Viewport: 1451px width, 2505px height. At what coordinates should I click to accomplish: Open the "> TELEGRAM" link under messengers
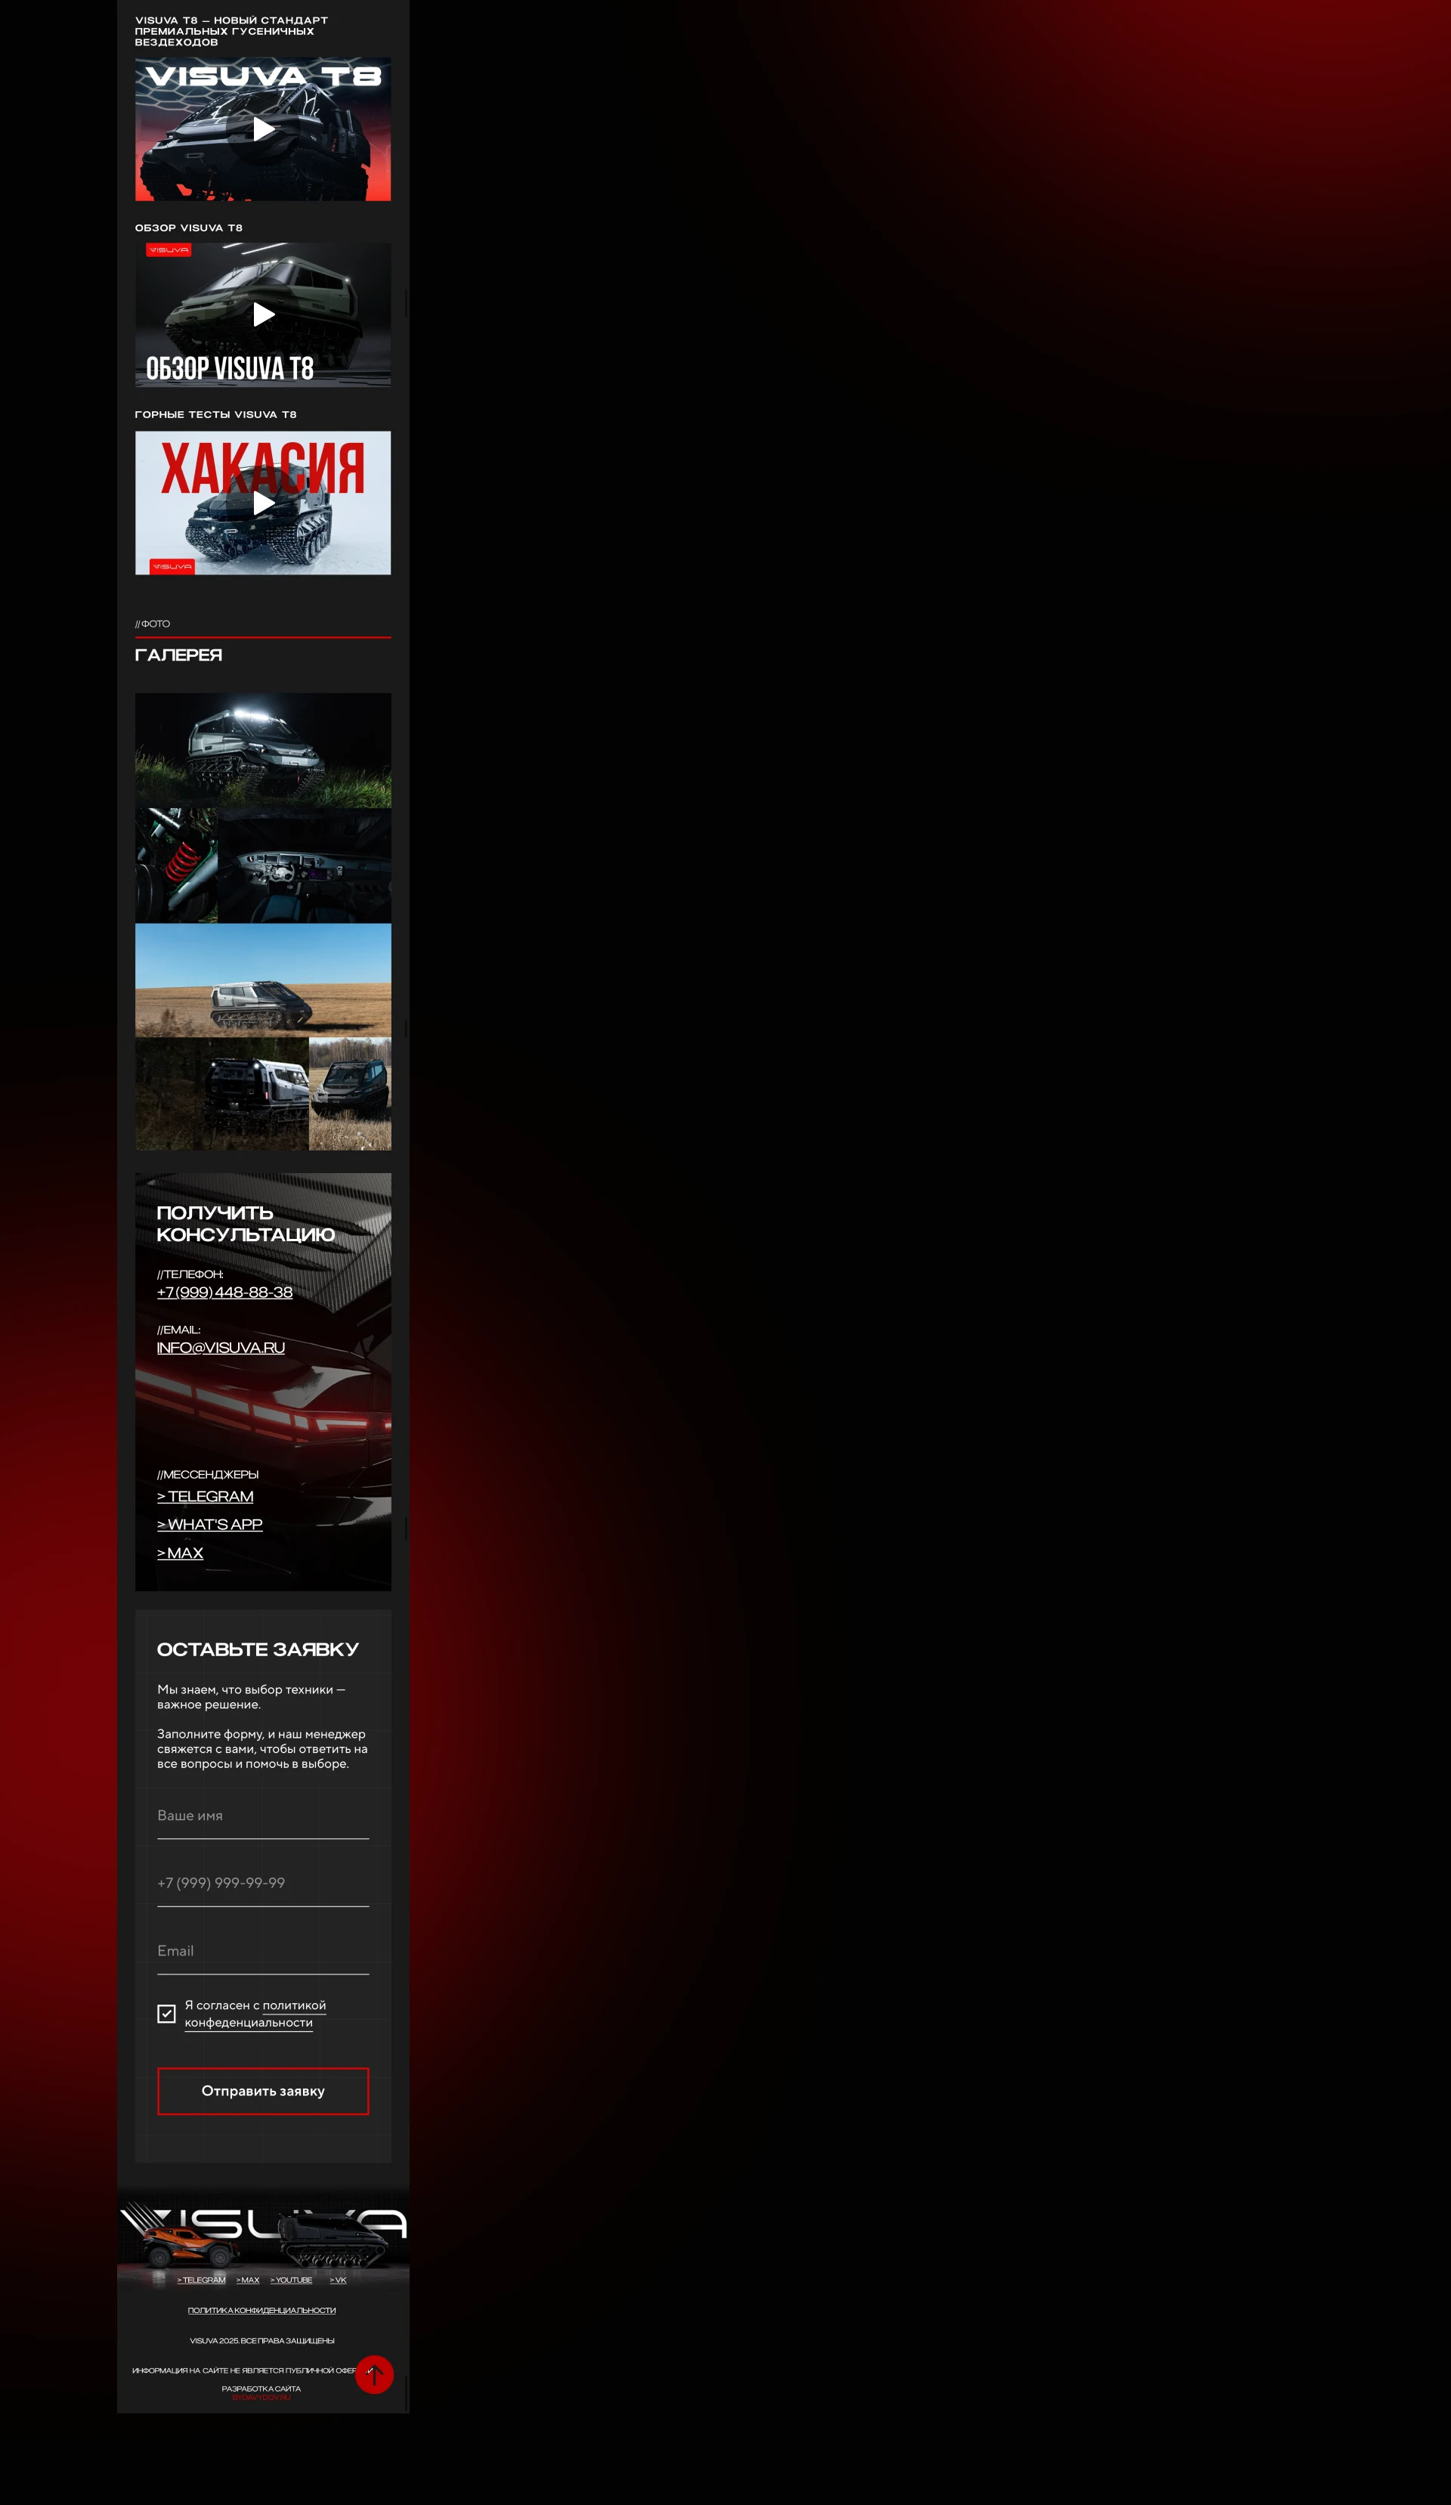pos(206,1496)
